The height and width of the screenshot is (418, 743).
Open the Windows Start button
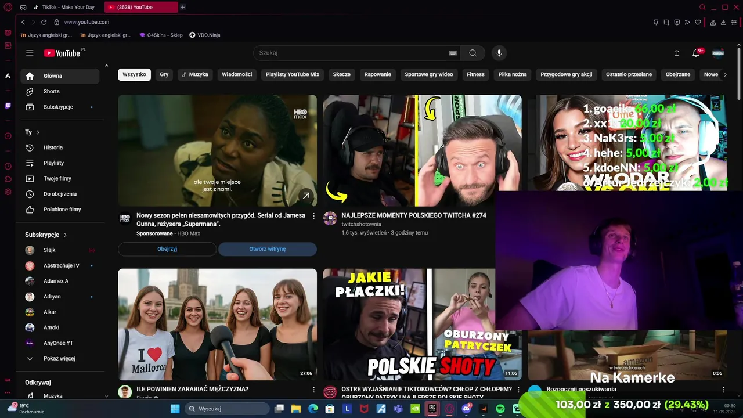(175, 409)
